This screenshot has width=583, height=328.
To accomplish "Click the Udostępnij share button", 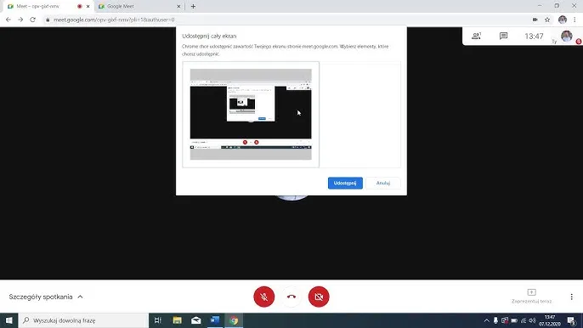I will (345, 183).
